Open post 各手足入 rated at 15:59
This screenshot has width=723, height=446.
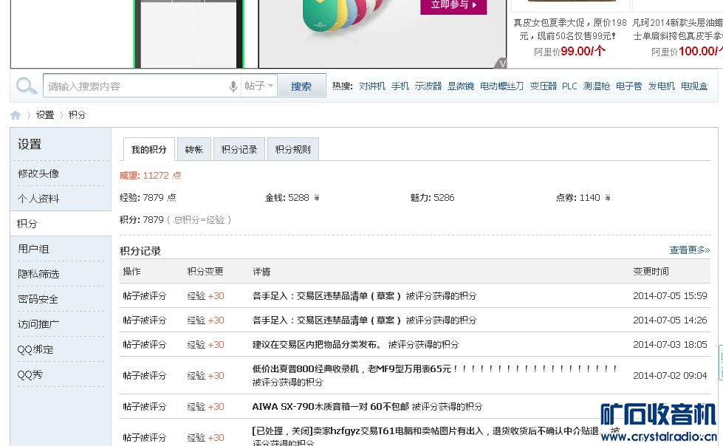(x=326, y=295)
